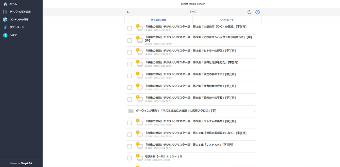Click the recording icon for 第9集 row
This screenshot has height=167, width=340.
click(139, 122)
